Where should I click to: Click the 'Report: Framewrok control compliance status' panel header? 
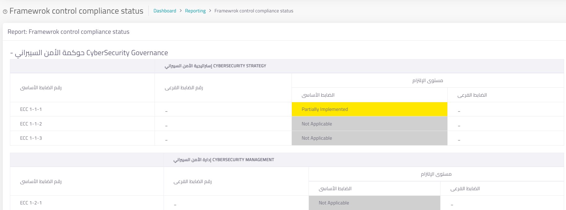point(68,32)
